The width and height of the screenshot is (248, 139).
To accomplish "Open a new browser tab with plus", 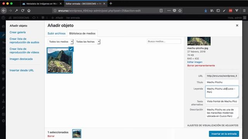I will (111, 3).
